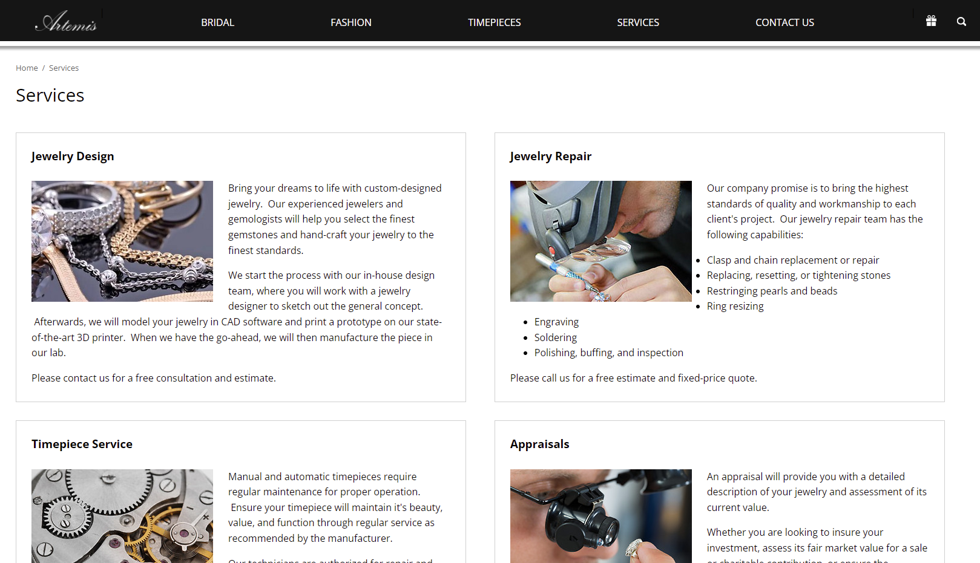Image resolution: width=980 pixels, height=563 pixels.
Task: Open the gift icon in header
Action: pos(931,21)
